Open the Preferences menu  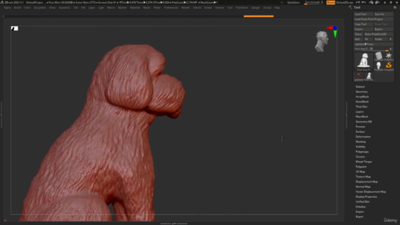pyautogui.click(x=171, y=7)
